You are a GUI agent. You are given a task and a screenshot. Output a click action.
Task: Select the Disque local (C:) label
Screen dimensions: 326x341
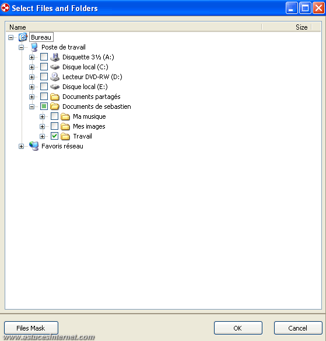pos(85,67)
